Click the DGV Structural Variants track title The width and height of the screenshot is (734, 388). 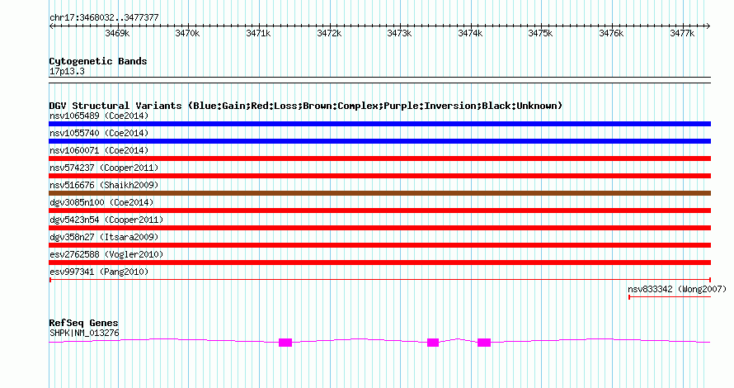click(x=306, y=106)
